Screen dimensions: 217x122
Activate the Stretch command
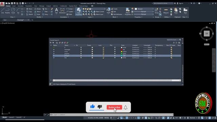click(x=29, y=14)
